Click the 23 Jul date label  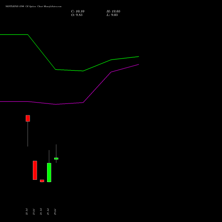(x=34, y=212)
